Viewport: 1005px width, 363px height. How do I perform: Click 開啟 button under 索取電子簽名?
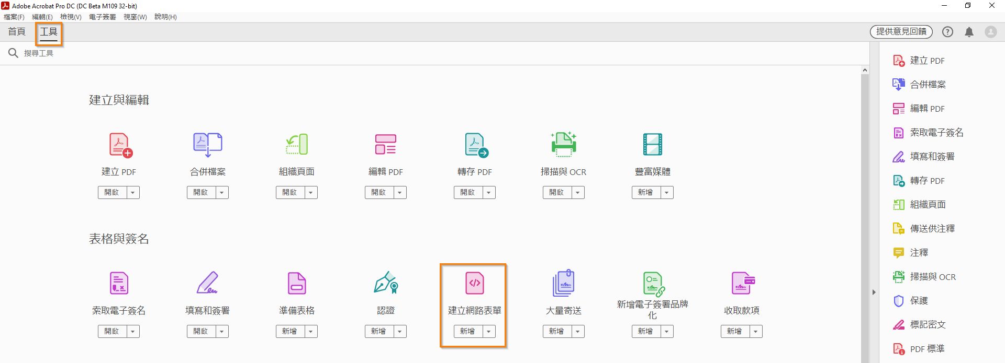point(112,332)
